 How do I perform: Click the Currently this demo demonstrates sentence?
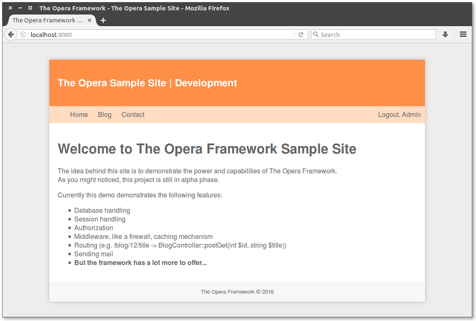(x=140, y=195)
